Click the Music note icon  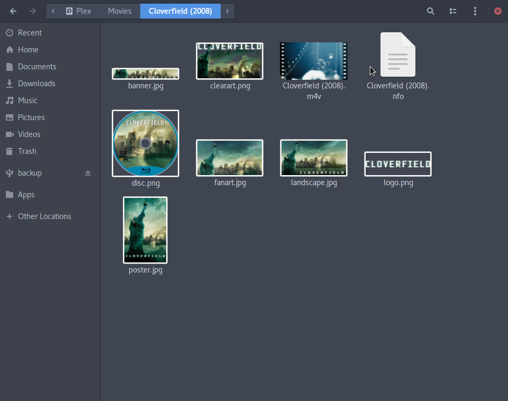pos(10,101)
